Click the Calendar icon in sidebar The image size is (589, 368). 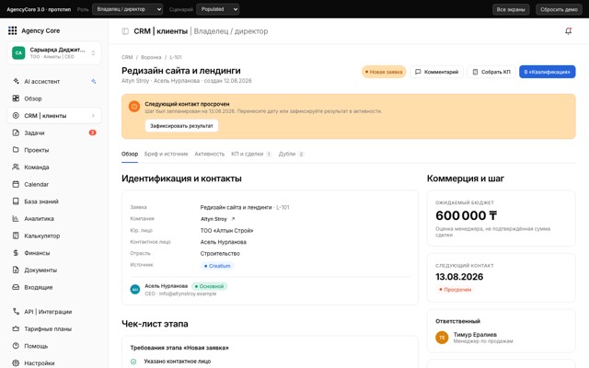pyautogui.click(x=16, y=184)
